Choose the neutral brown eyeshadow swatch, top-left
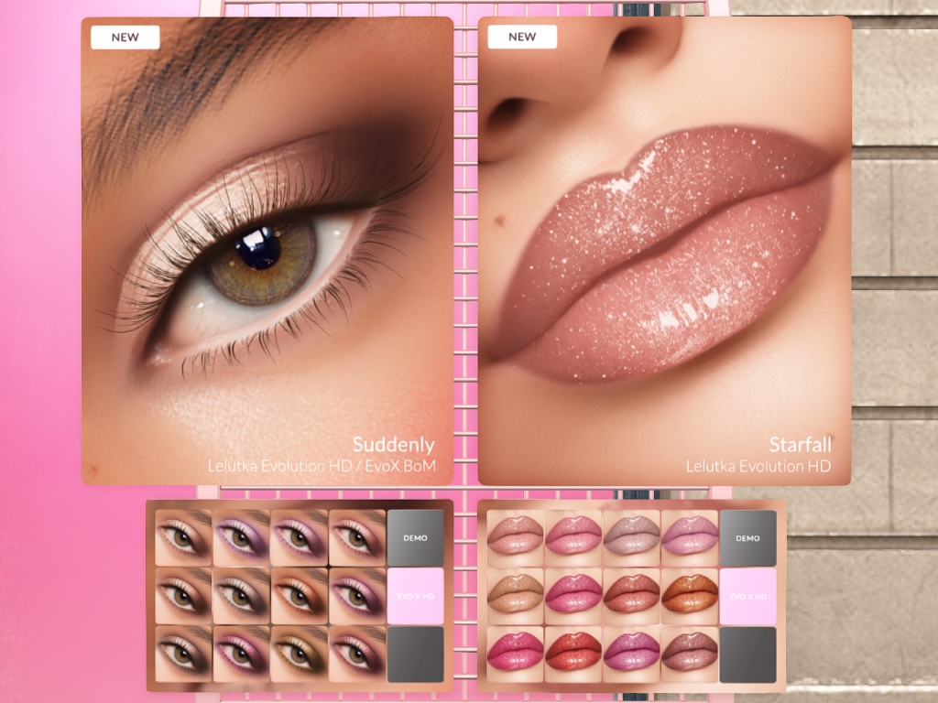This screenshot has width=938, height=703. [183, 537]
